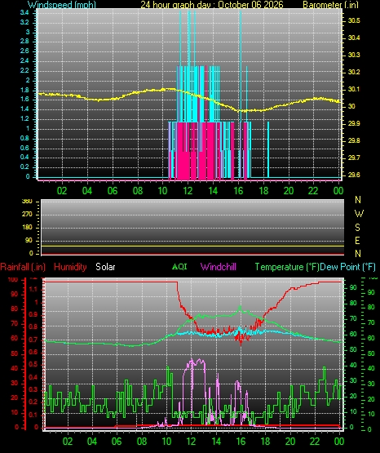Click the 30.1 barometer axis value

click(354, 89)
